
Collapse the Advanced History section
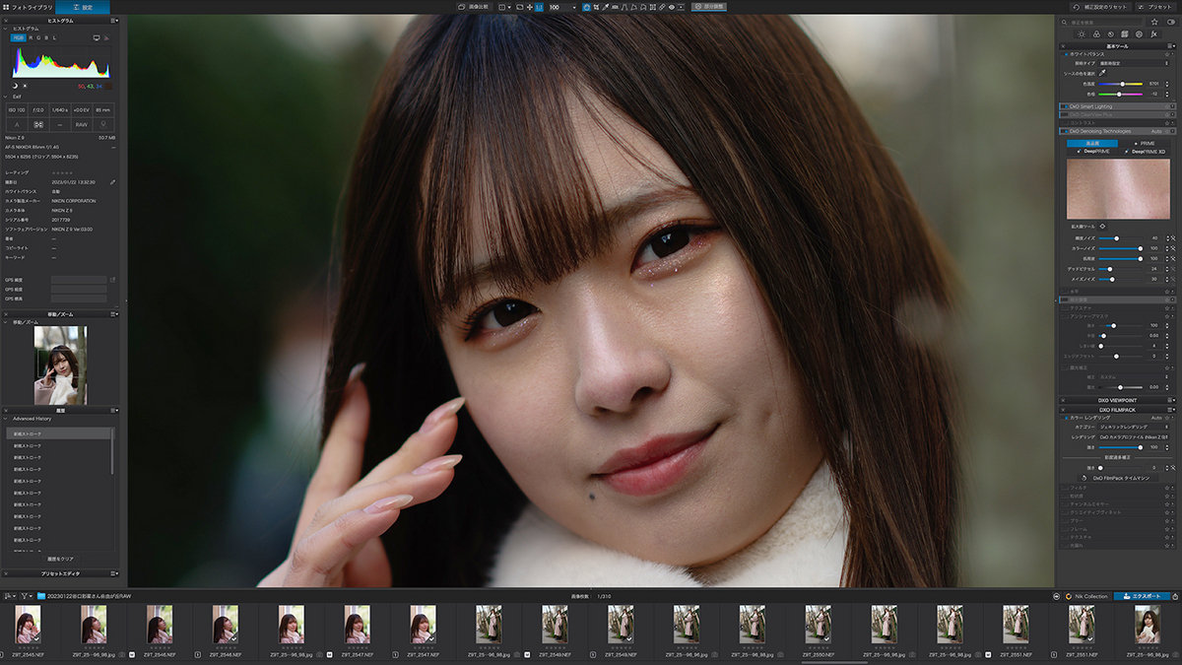(x=5, y=419)
